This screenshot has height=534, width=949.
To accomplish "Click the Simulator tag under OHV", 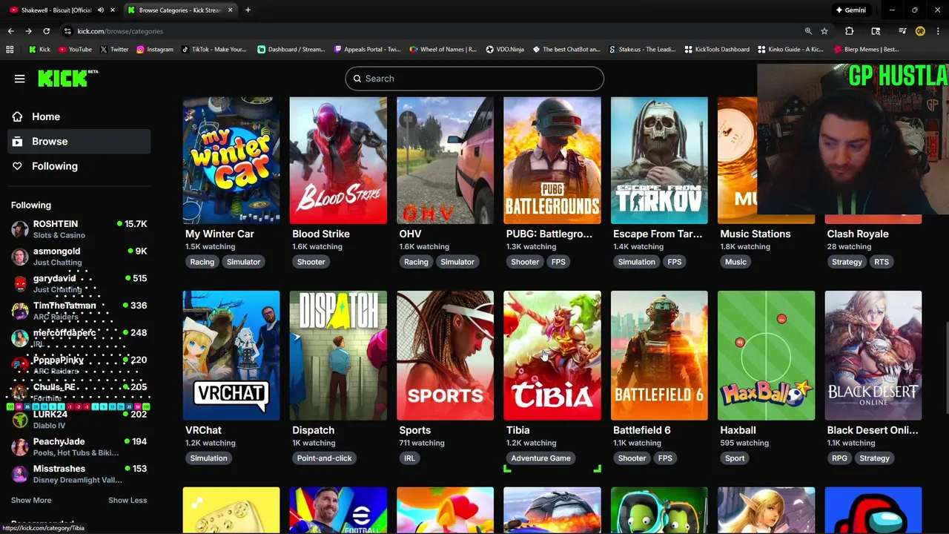I will 457,262.
